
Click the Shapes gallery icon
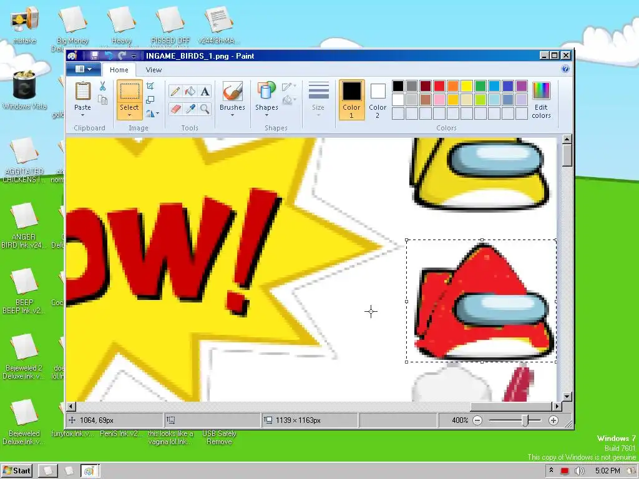266,91
